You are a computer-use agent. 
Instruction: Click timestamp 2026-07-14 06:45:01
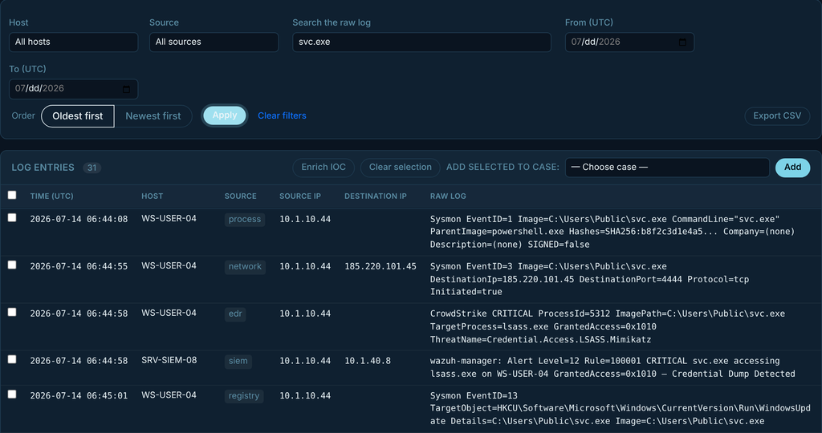(79, 396)
